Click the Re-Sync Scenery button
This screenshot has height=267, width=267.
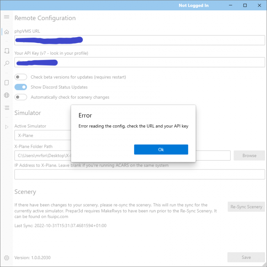[x=246, y=206]
